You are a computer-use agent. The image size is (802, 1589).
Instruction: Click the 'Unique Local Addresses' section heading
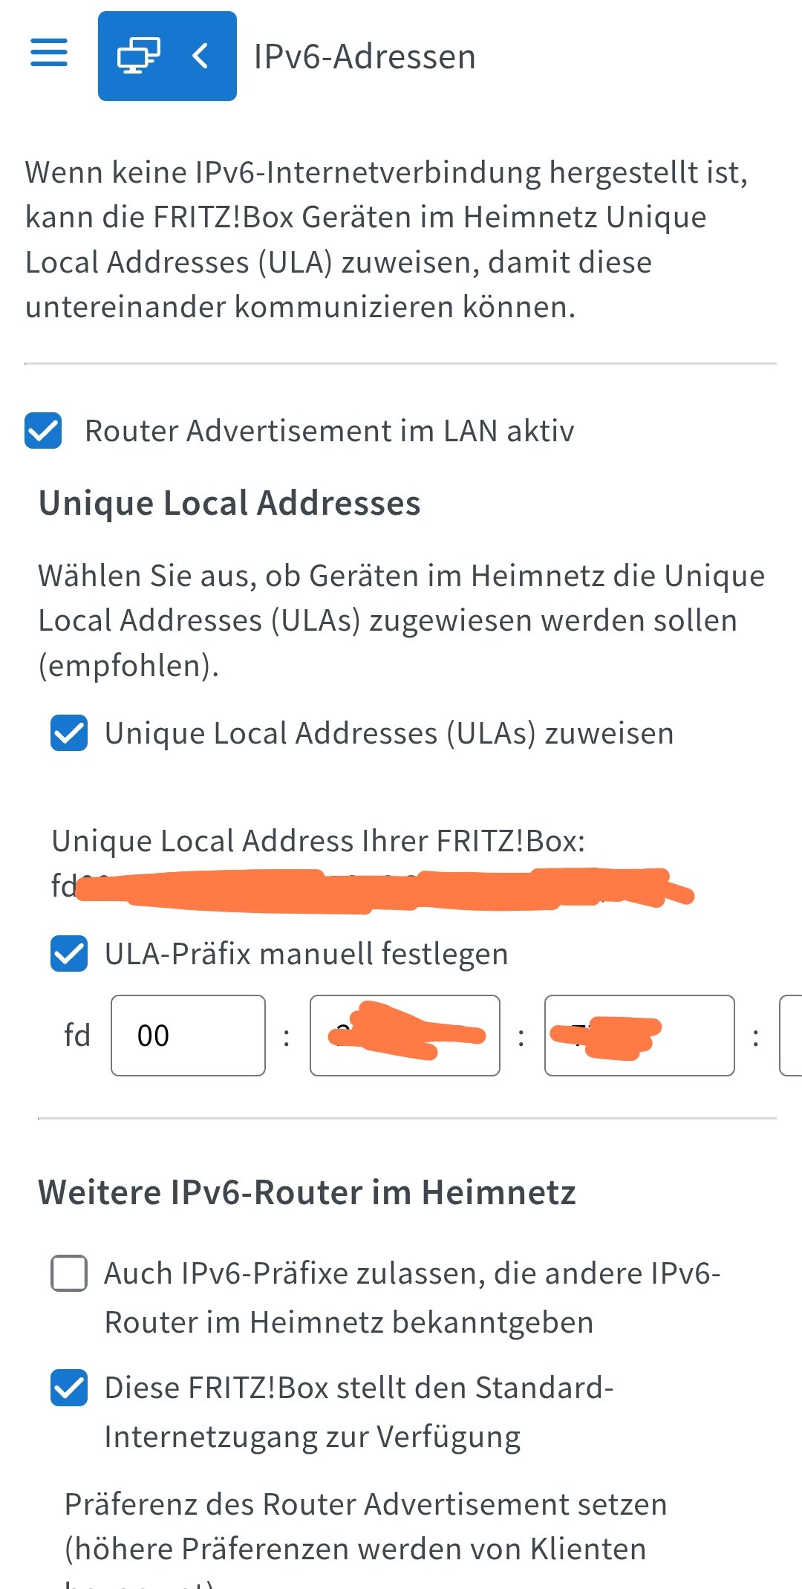coord(229,503)
